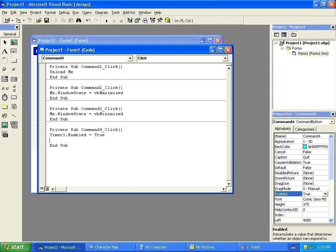
Task: Click the Find binoculars toolbar icon
Action: pyautogui.click(x=79, y=21)
